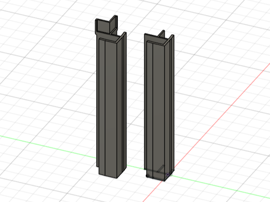
Task: Select the left vertical groove line on left profile
Action: 105,108
